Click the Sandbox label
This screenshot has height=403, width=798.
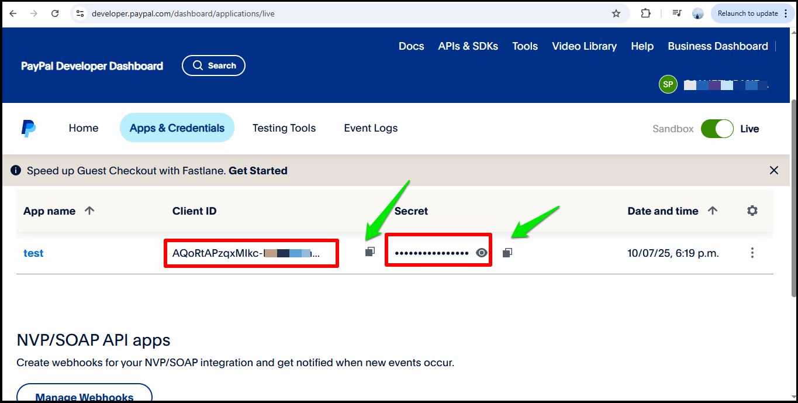(673, 129)
